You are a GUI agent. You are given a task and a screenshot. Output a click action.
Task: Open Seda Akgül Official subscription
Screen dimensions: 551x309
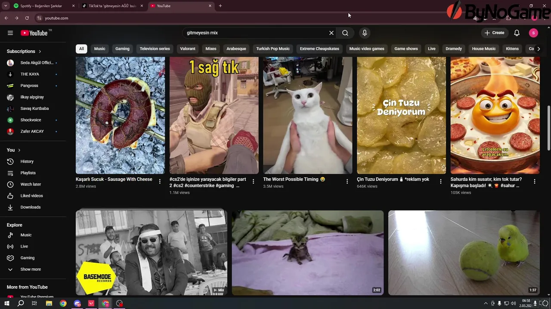click(33, 63)
